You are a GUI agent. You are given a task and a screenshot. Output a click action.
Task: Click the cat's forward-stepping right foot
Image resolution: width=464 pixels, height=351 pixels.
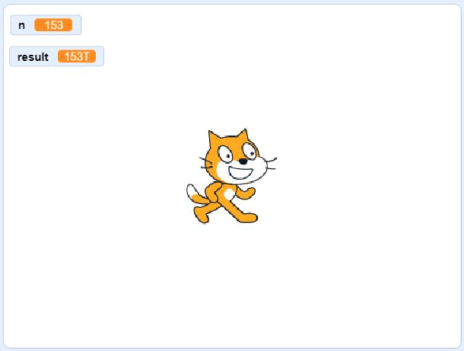(248, 218)
